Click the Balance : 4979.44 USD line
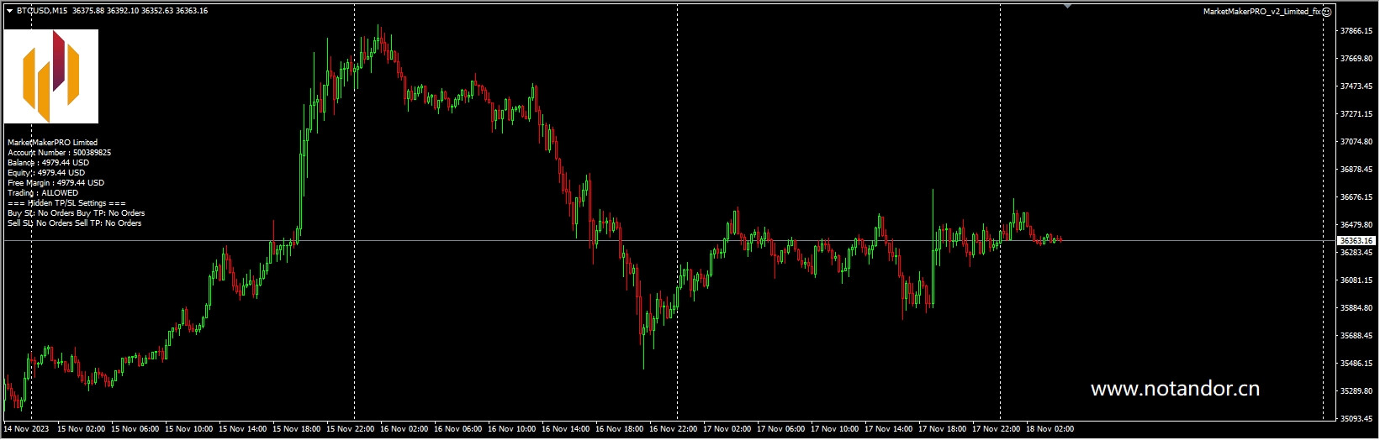Image resolution: width=1380 pixels, height=440 pixels. pos(48,163)
